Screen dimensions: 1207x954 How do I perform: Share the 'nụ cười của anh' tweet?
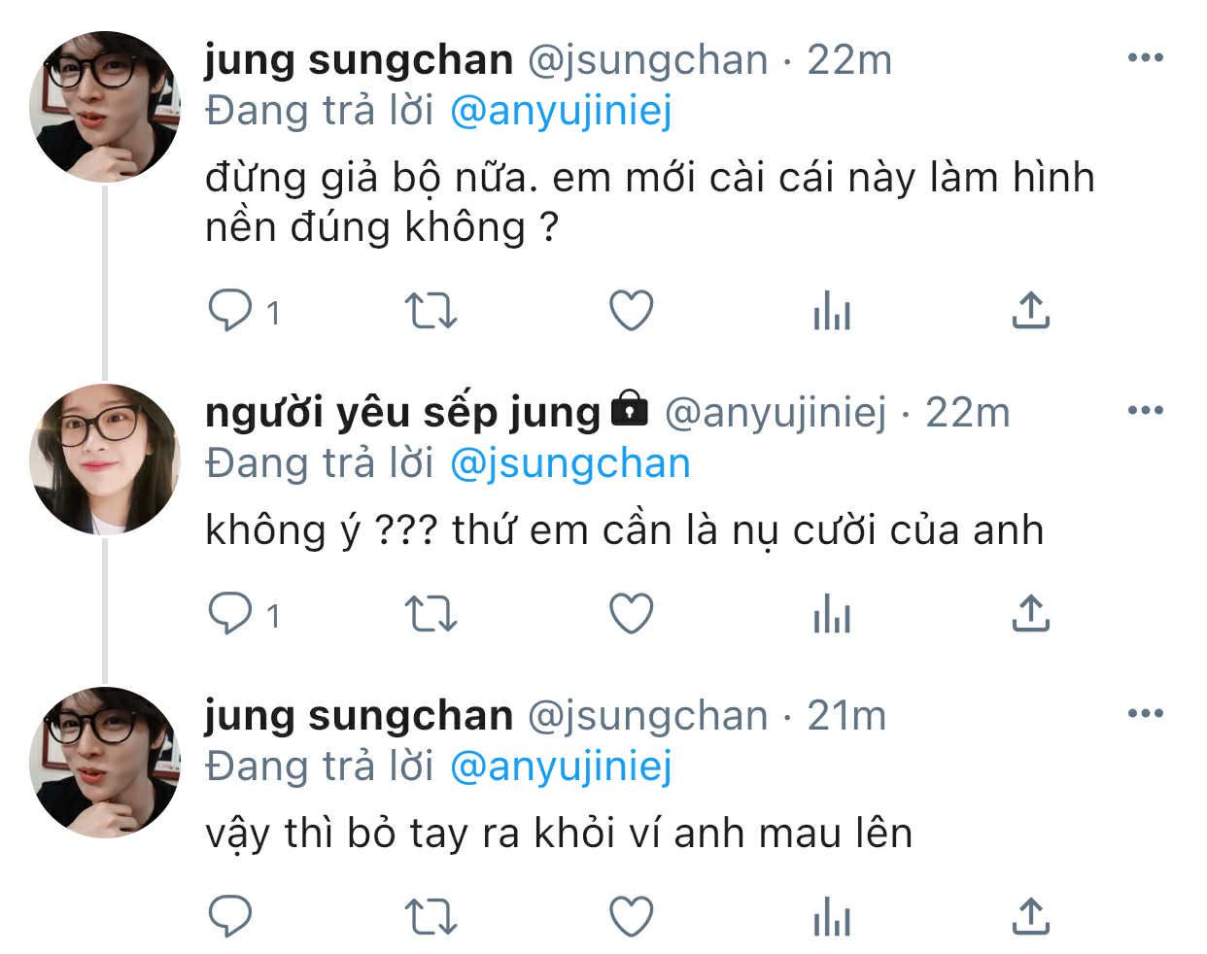pyautogui.click(x=1030, y=613)
